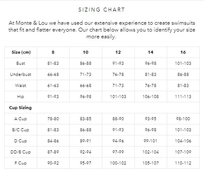Select the Hip row label
The image size is (204, 176).
tap(21, 97)
